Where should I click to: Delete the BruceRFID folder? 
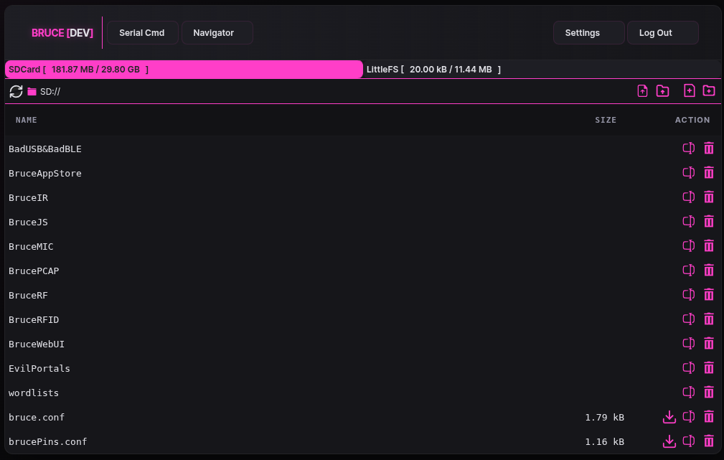(x=709, y=319)
